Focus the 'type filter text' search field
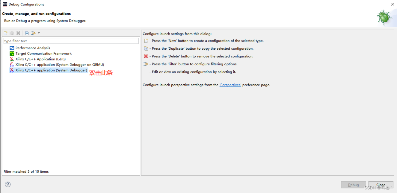Viewport: 397px width, 193px height. [x=71, y=41]
